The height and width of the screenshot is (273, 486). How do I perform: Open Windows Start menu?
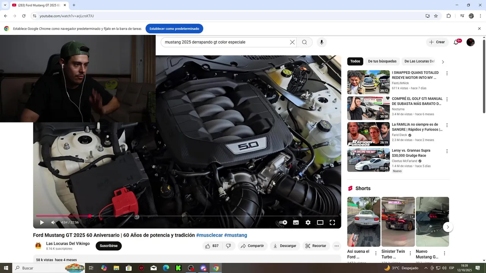[x=6, y=268]
